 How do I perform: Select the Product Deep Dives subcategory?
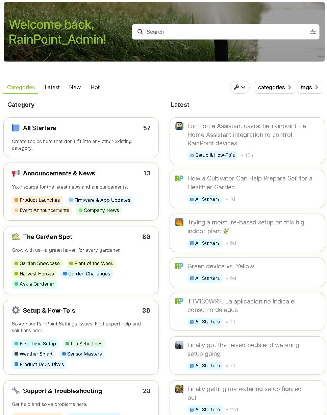pyautogui.click(x=39, y=364)
